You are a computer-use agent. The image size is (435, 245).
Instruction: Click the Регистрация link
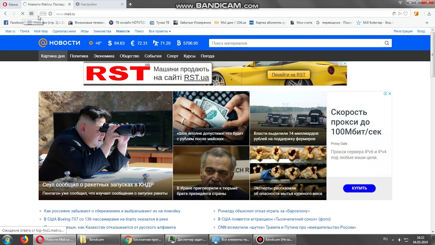[x=403, y=31]
